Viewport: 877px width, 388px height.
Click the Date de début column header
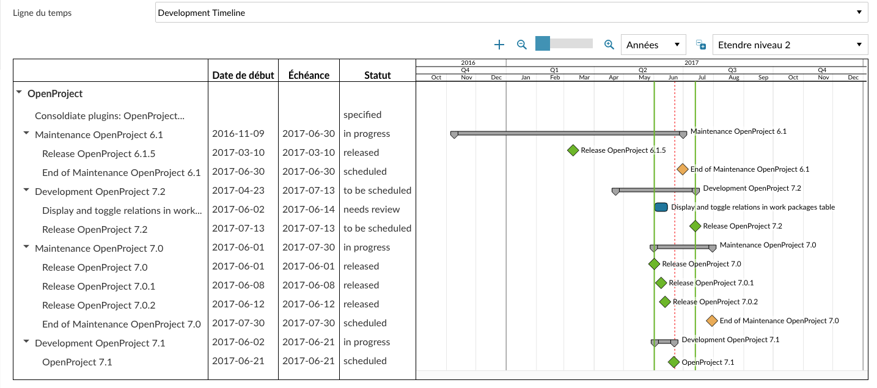(243, 75)
